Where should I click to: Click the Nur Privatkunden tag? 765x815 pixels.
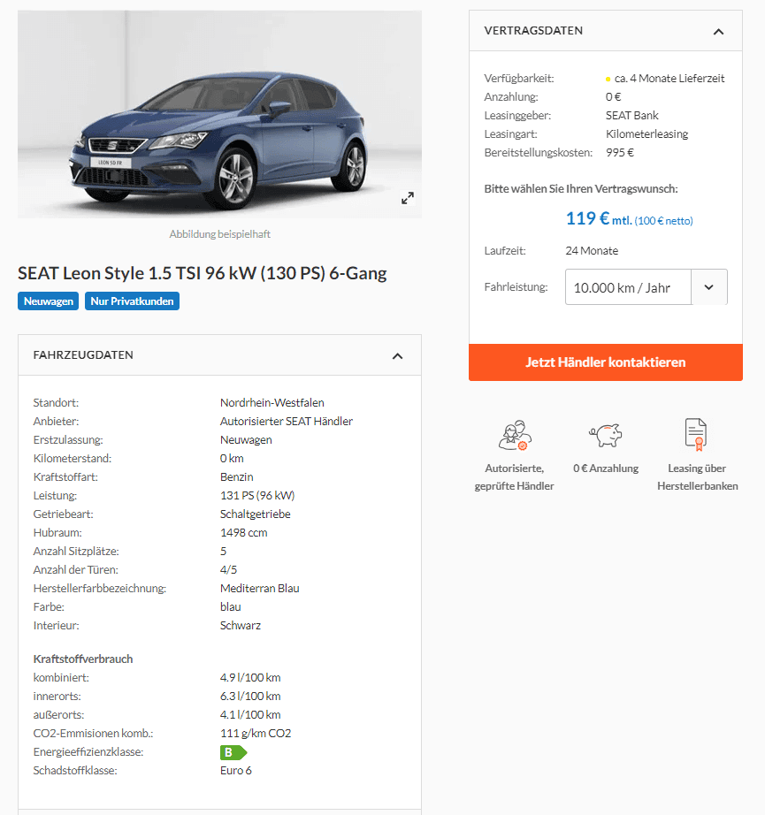click(x=132, y=301)
